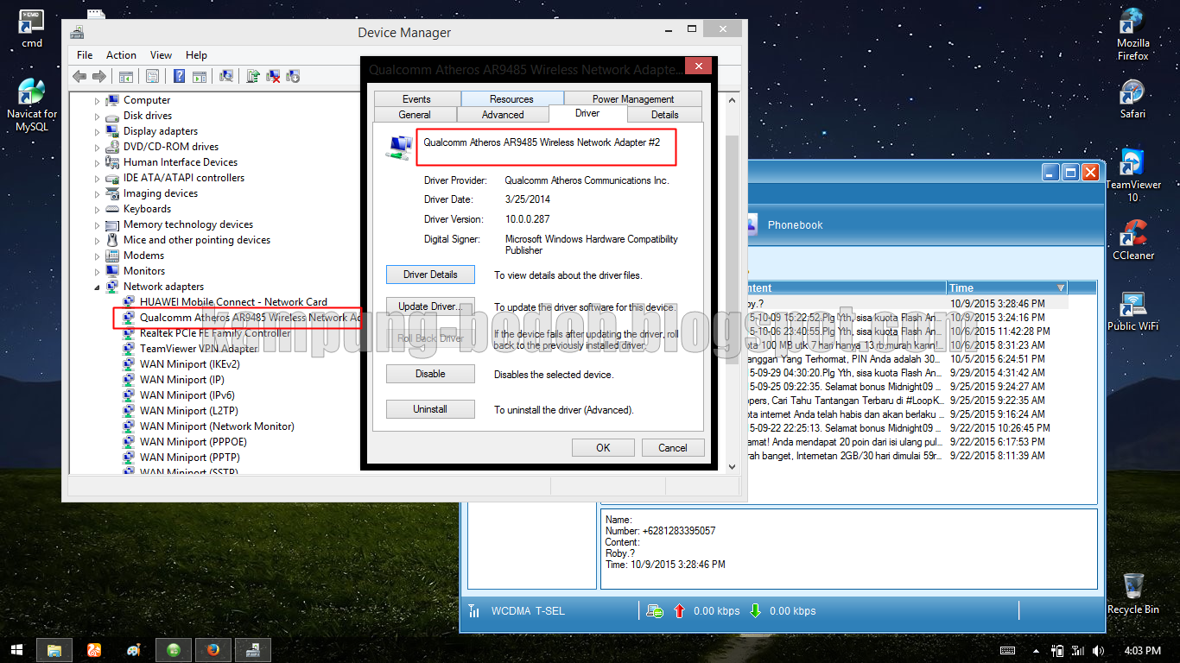Expand the Display adapters node
Image resolution: width=1180 pixels, height=663 pixels.
[x=98, y=132]
